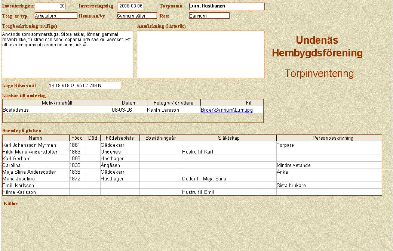Image resolution: width=393 pixels, height=251 pixels.
Task: Click the empty Anmärkning (historik) text box
Action: pos(200,54)
